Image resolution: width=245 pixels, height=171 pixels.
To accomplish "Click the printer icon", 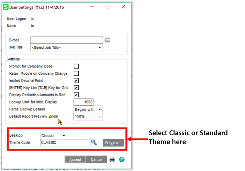I will point(112,159).
